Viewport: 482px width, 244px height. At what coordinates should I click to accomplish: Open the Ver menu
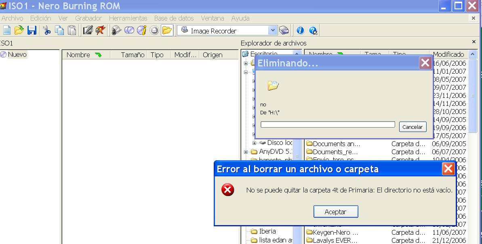[63, 19]
